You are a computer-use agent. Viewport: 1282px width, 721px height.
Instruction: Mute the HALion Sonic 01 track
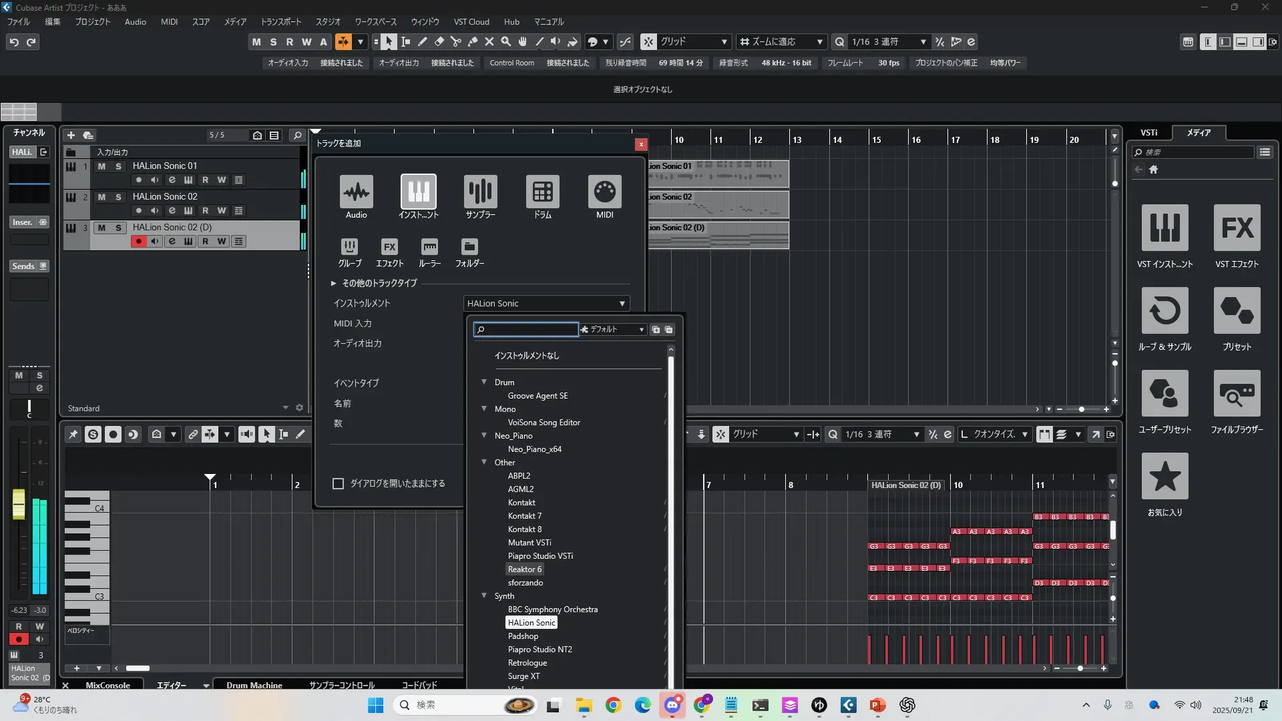101,166
